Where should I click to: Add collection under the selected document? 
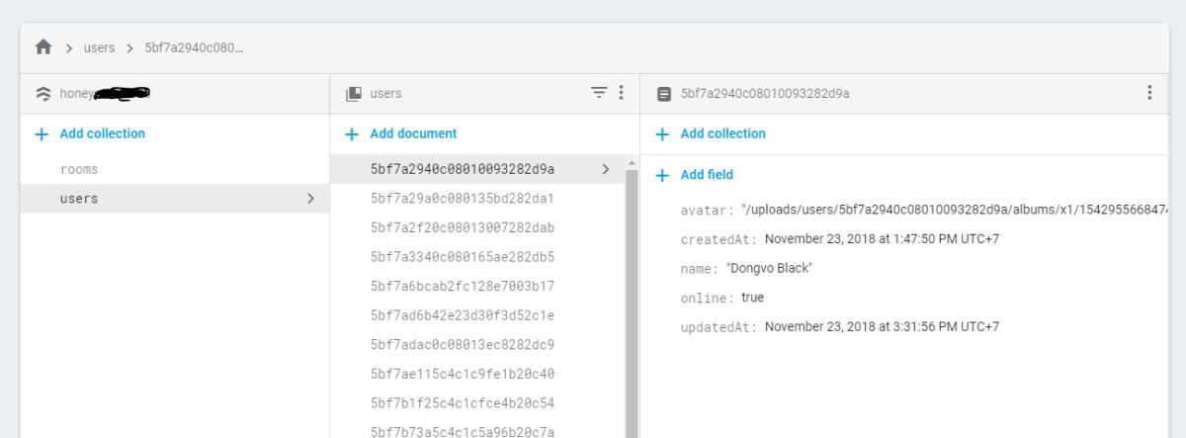pos(711,133)
